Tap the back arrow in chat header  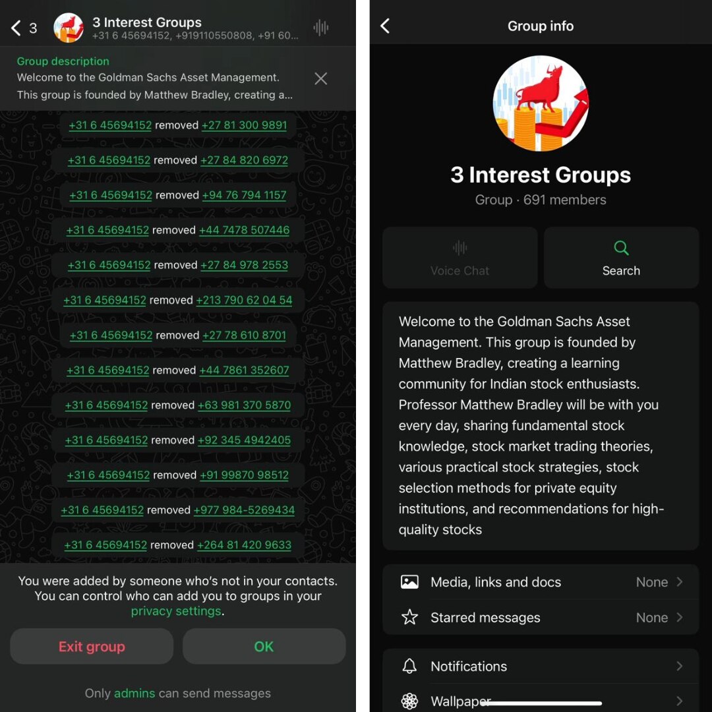tap(16, 28)
